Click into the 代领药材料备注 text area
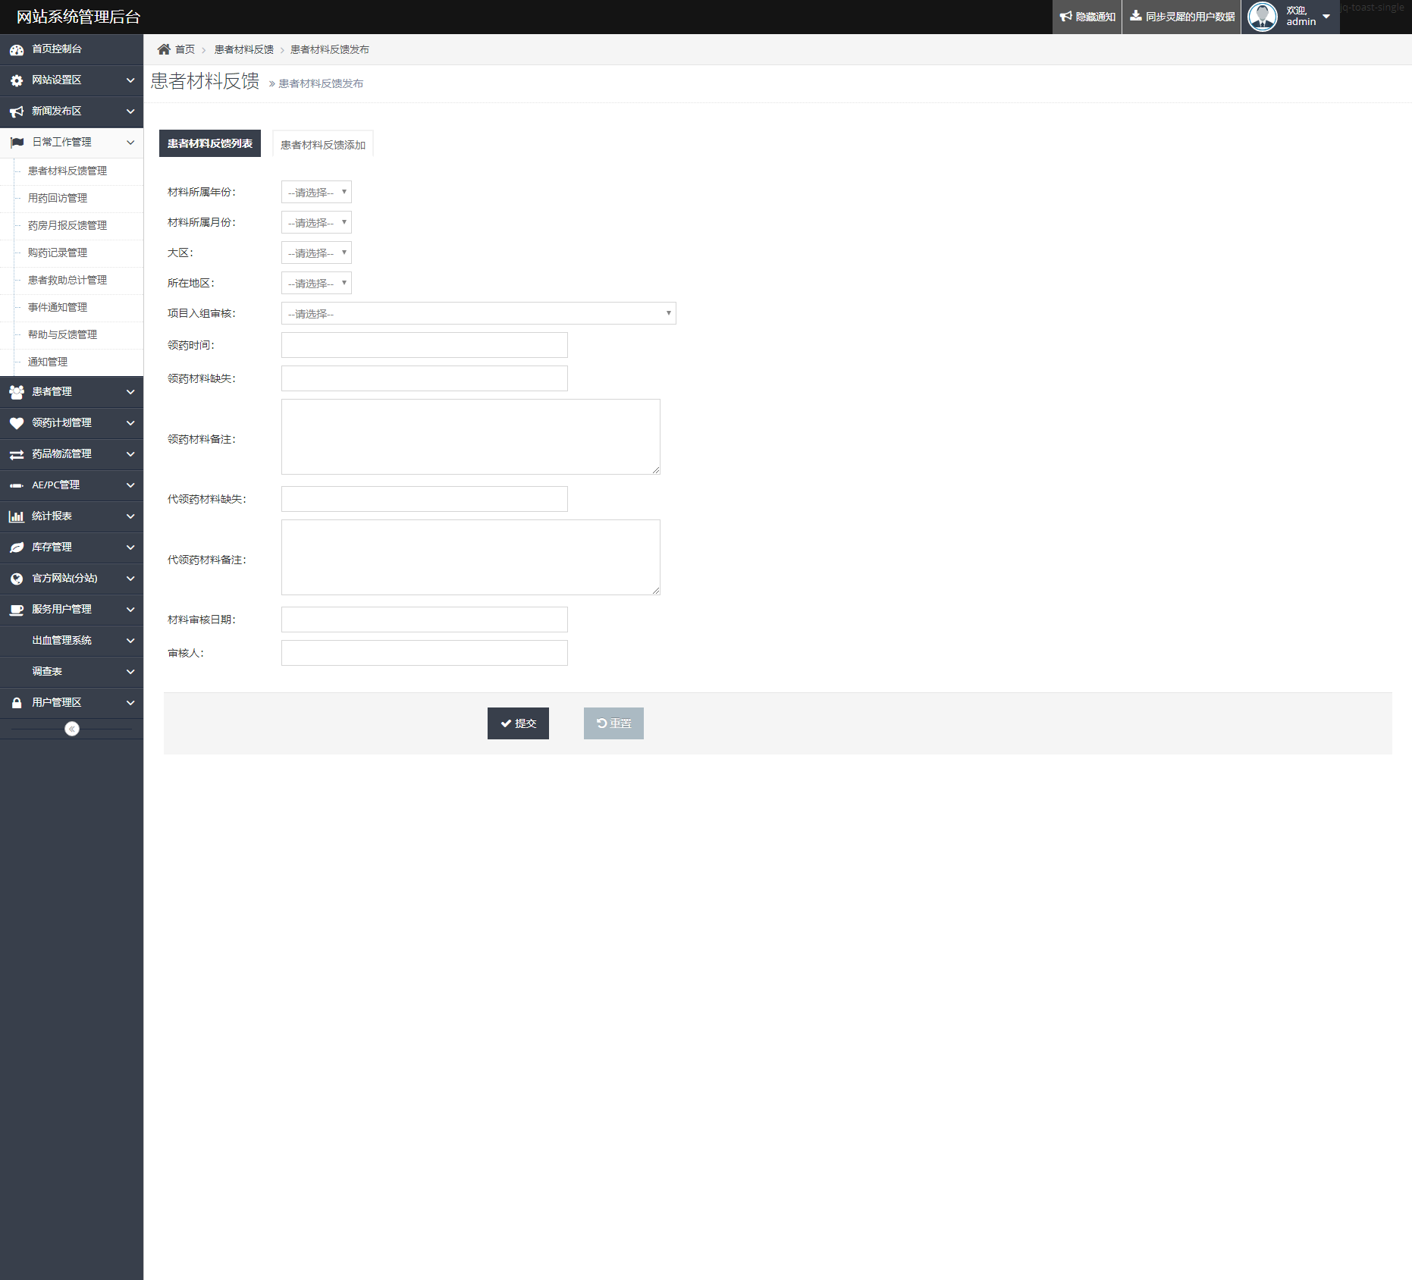Viewport: 1412px width, 1280px height. (471, 557)
